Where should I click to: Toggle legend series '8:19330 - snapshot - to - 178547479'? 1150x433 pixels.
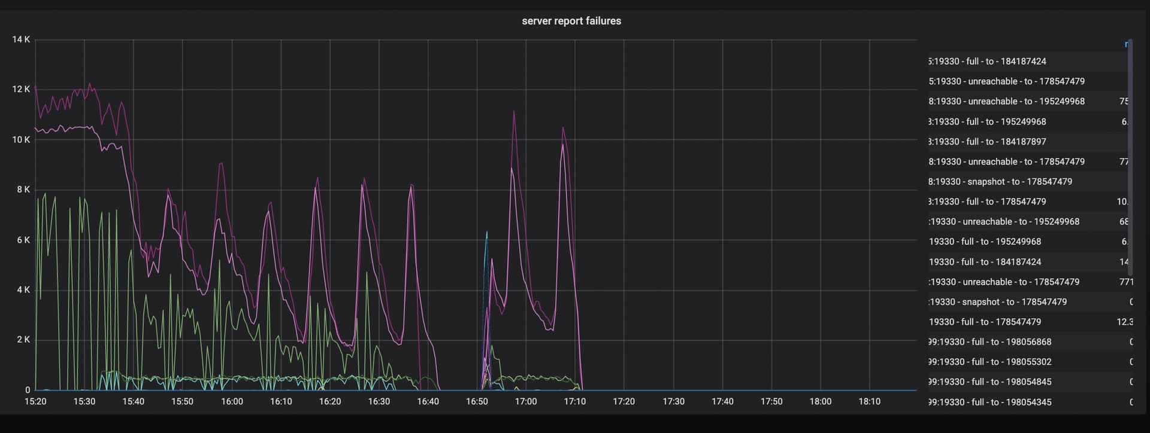(x=1000, y=182)
